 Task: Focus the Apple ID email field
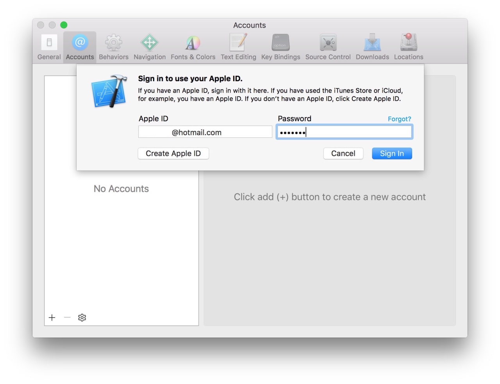205,132
